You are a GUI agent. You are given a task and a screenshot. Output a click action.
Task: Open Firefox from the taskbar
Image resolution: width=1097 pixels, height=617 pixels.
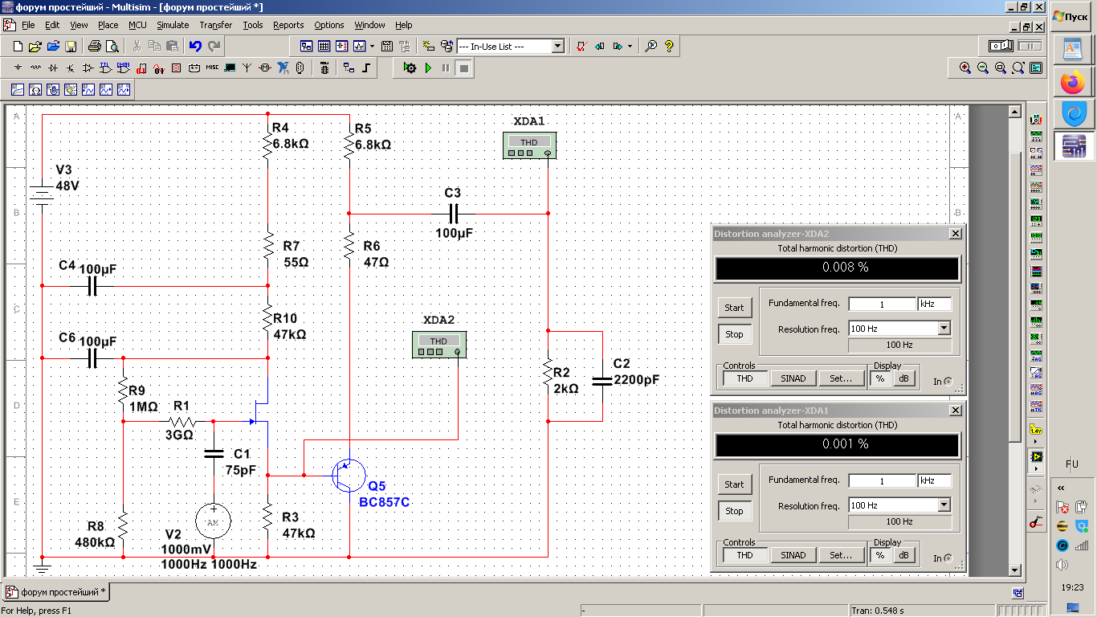tap(1073, 81)
